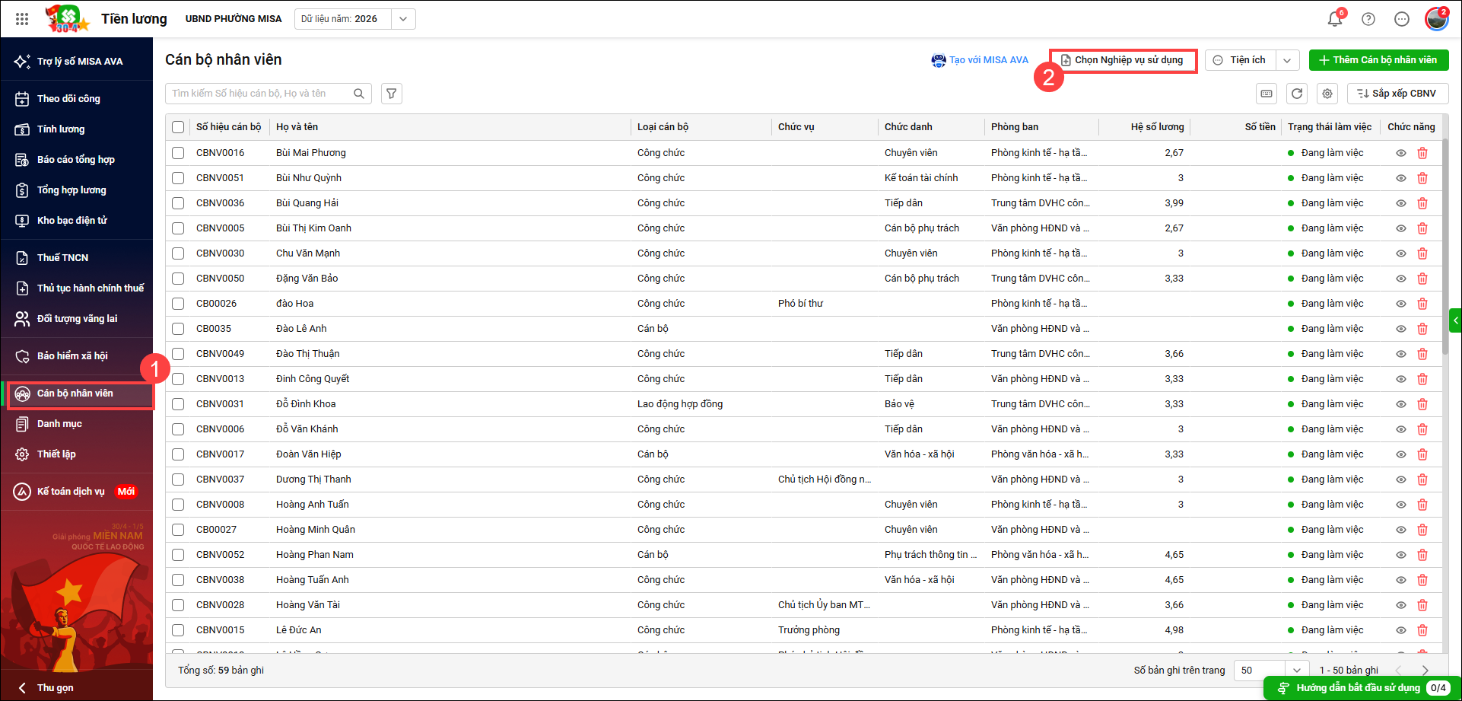
Task: Focus the employee search input field
Action: click(x=260, y=94)
